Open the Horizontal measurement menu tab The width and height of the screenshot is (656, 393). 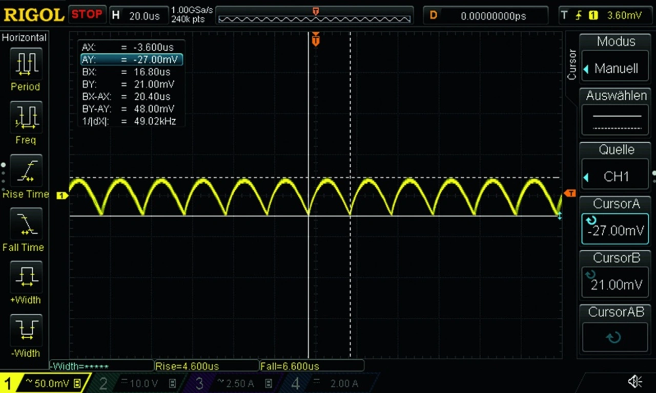[x=24, y=38]
